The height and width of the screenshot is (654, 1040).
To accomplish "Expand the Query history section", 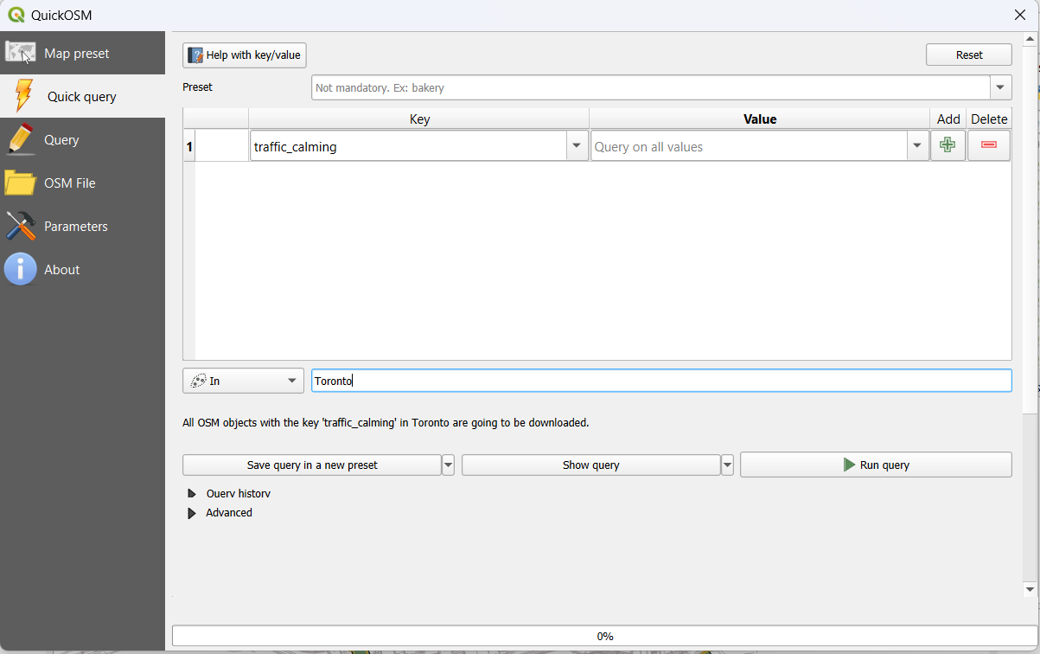I will click(x=192, y=494).
